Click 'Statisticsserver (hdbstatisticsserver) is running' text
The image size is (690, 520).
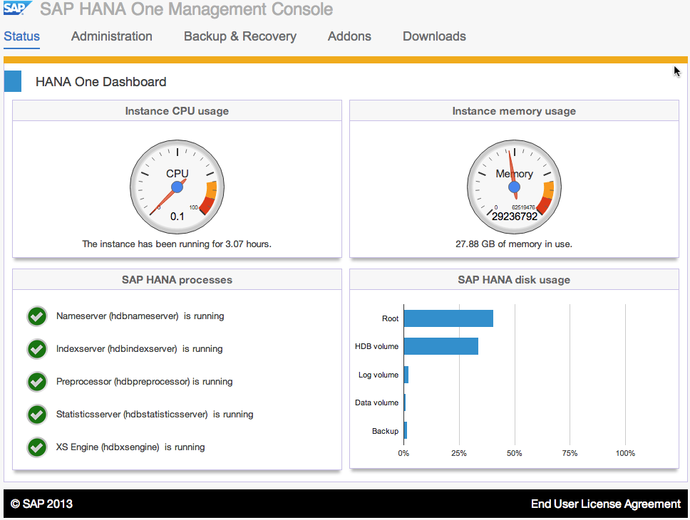[x=155, y=415]
